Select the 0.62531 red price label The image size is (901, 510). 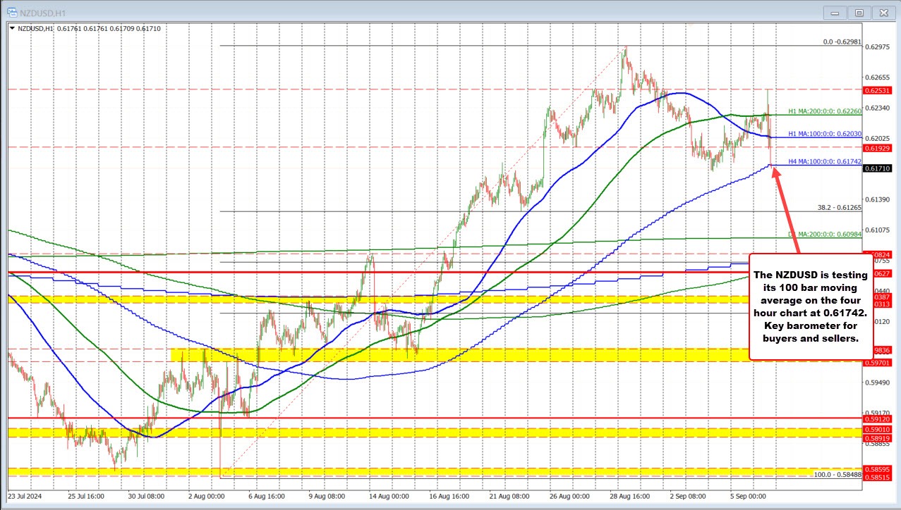pos(876,90)
